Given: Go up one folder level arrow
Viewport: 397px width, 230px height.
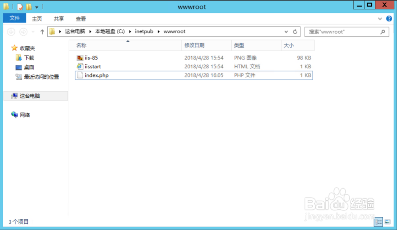Looking at the screenshot, I should pos(42,32).
